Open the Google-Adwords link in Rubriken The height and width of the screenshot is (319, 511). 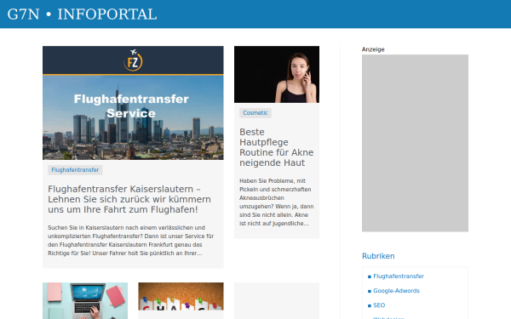click(x=396, y=291)
